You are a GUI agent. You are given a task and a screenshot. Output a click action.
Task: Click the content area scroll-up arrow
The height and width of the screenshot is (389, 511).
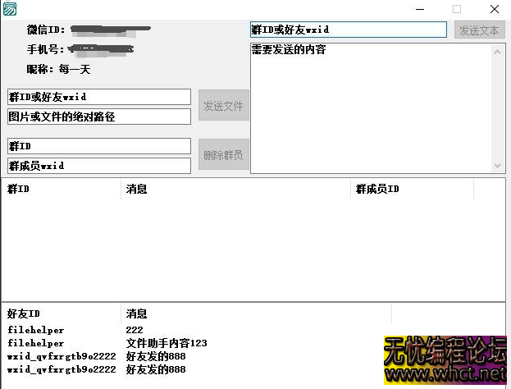click(497, 52)
